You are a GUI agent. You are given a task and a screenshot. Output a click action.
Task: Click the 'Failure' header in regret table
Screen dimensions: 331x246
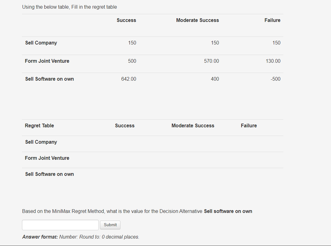click(249, 126)
